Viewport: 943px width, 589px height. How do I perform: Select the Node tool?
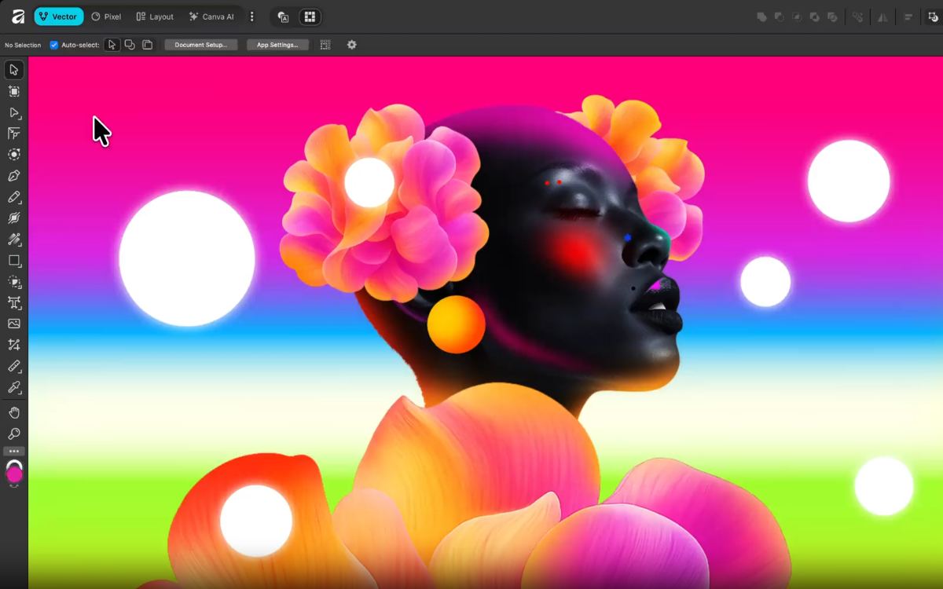(x=13, y=112)
